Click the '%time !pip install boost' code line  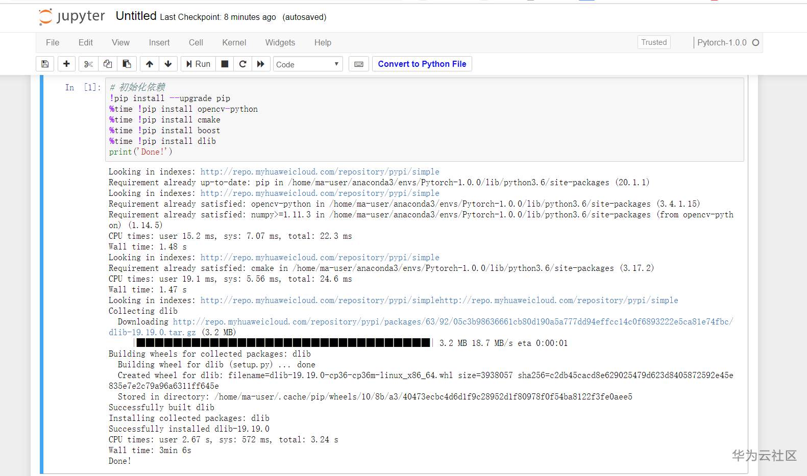pyautogui.click(x=165, y=131)
